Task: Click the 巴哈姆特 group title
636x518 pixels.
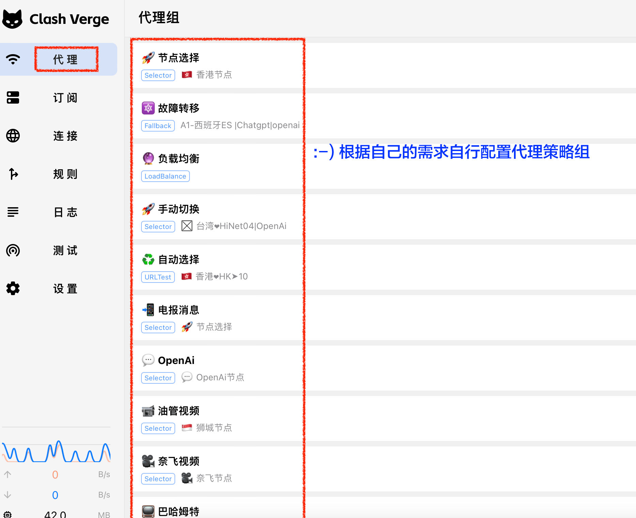Action: 179,512
